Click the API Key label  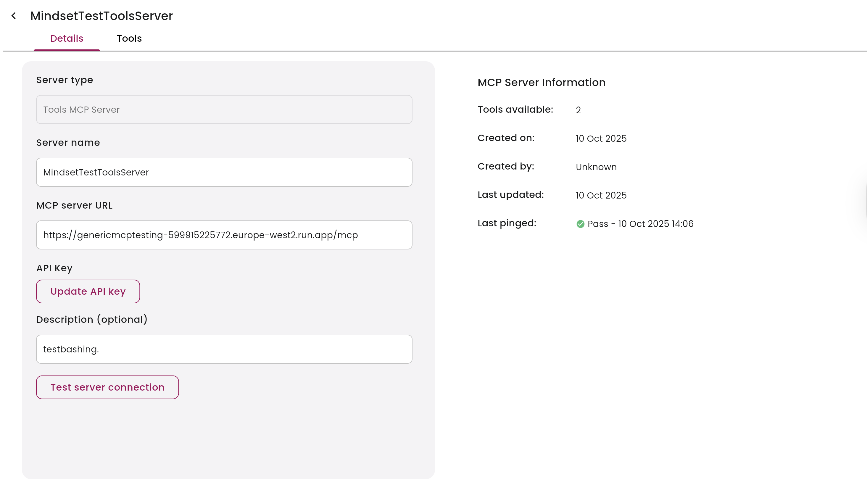click(x=54, y=268)
